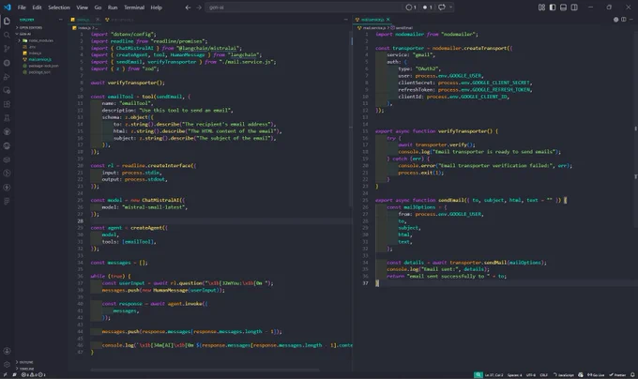Open the Selection menu
The height and width of the screenshot is (379, 638).
(59, 8)
